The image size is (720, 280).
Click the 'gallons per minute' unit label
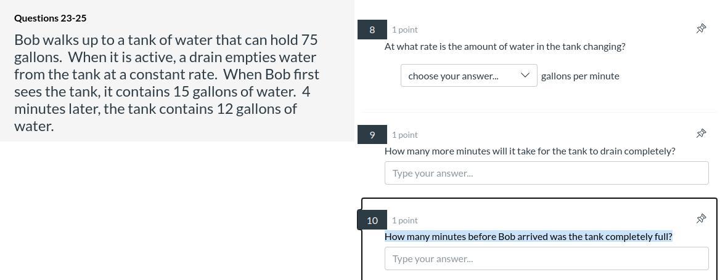[580, 76]
